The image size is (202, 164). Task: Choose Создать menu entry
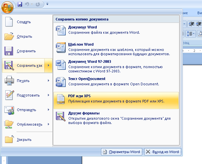coord(27,22)
